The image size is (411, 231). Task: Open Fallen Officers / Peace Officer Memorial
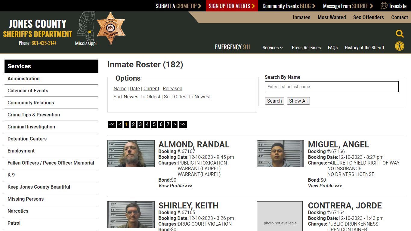51,163
